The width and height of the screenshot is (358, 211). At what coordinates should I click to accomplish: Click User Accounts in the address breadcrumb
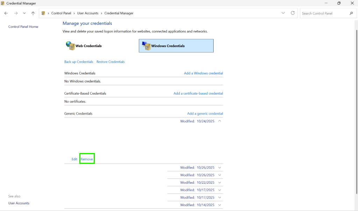pyautogui.click(x=88, y=13)
